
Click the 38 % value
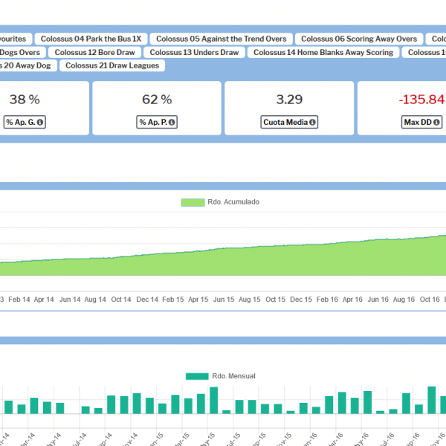click(x=25, y=100)
